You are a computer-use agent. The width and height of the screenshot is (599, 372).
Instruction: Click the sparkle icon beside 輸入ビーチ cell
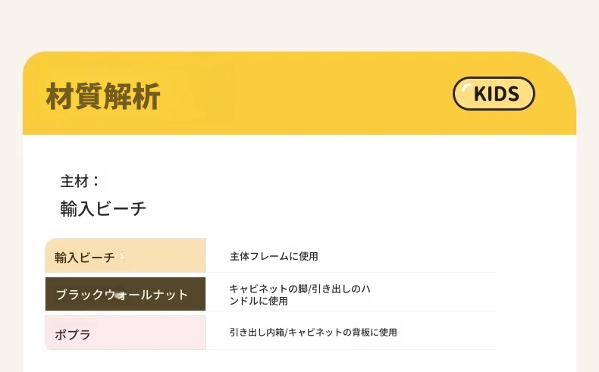[x=122, y=257]
